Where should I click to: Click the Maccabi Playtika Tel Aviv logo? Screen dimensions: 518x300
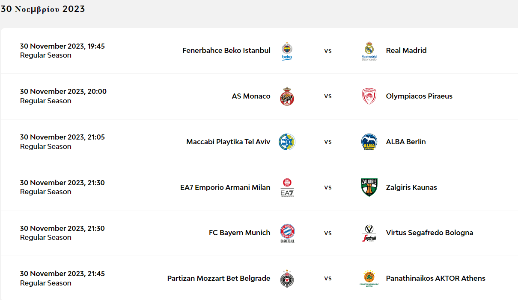(287, 142)
